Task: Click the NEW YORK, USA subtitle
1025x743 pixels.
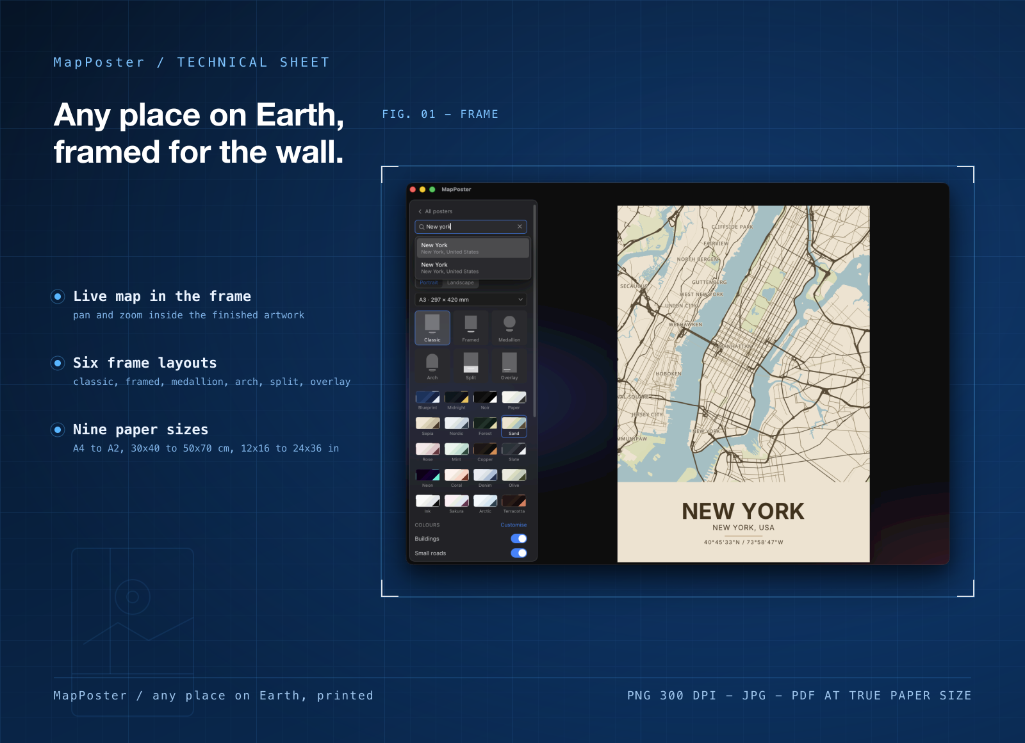Action: [743, 528]
